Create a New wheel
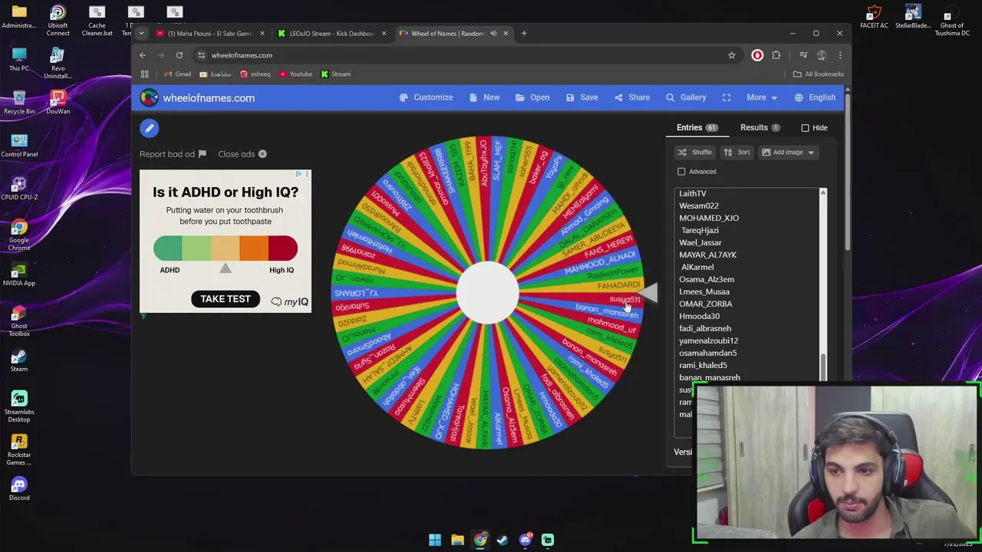 coord(484,97)
